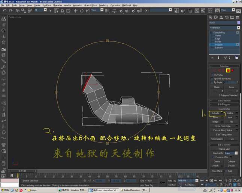Click the Box01 object color swatch
Image resolution: width=242 pixels, height=193 pixels.
239,23
